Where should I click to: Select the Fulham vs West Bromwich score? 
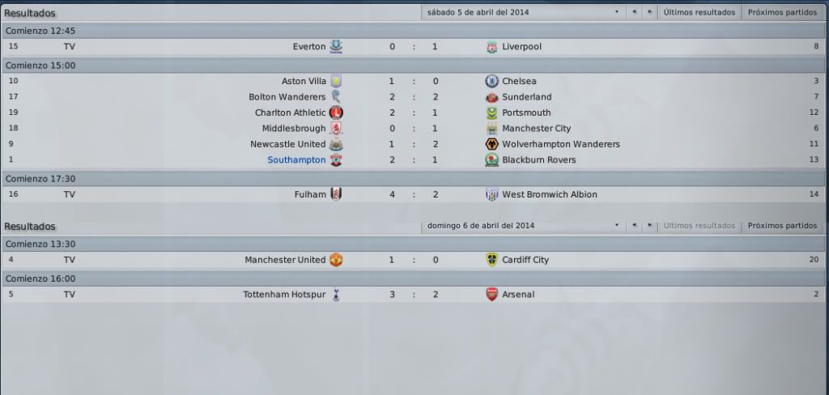click(414, 194)
